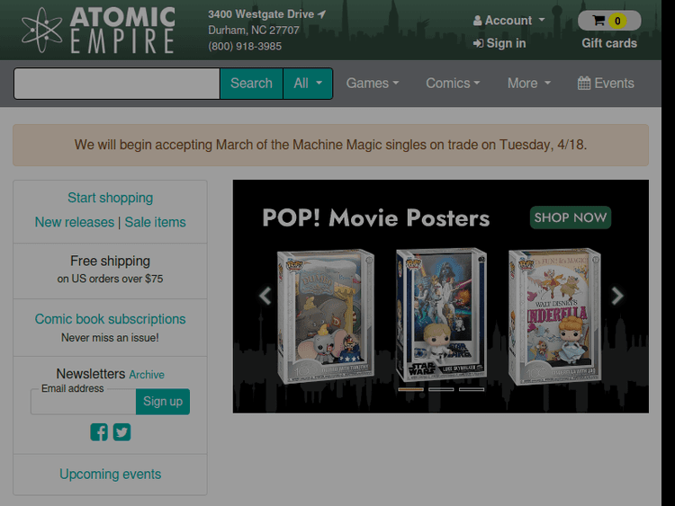Screen dimensions: 675x506
Task: Open the More menu
Action: 529,83
